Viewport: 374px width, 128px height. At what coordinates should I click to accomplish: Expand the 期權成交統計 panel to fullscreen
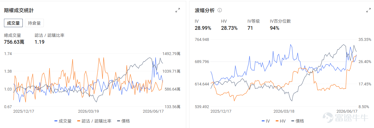[177, 10]
